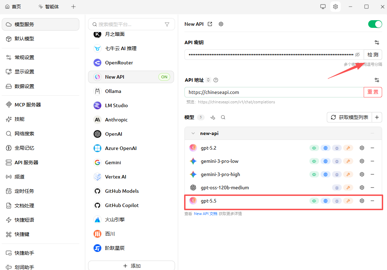This screenshot has height=270, width=387.
Task: Select OpenRouter provider
Action: [x=131, y=63]
